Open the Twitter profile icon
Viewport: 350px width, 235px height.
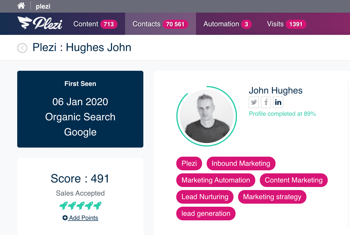point(254,102)
